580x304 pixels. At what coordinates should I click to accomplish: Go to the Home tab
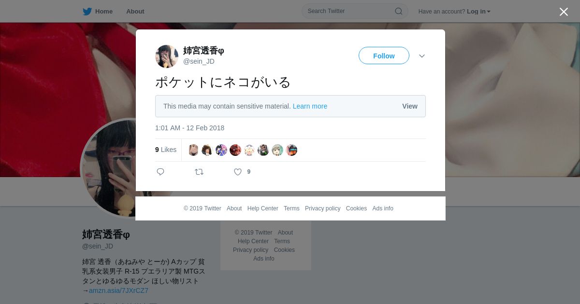98,12
